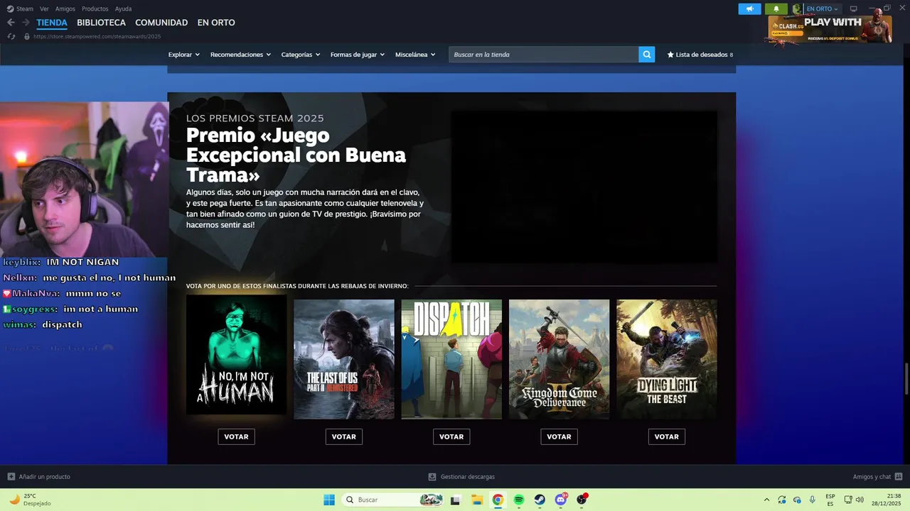Image resolution: width=910 pixels, height=511 pixels.
Task: Click the Steam icon on the taskbar
Action: (540, 500)
